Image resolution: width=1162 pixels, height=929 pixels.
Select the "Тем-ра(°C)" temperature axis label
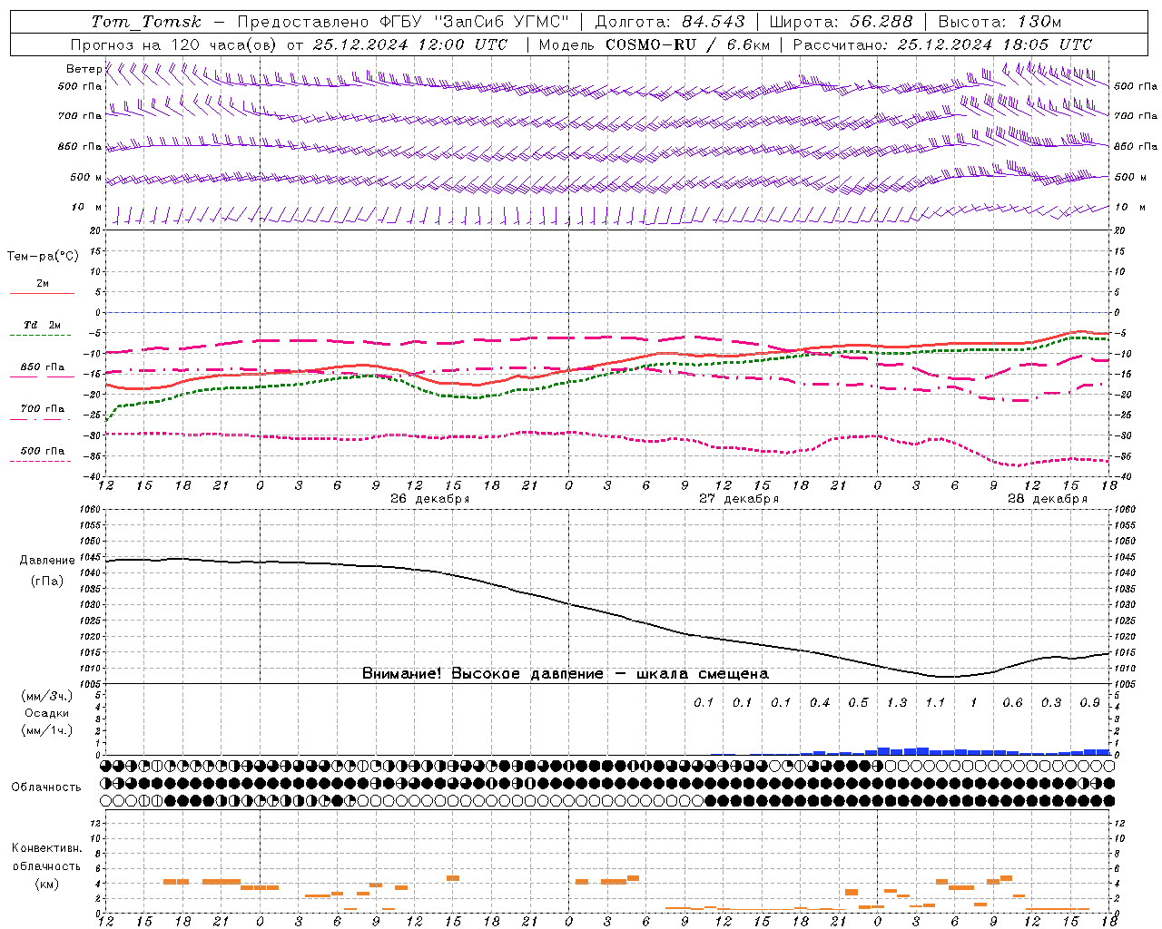(43, 257)
